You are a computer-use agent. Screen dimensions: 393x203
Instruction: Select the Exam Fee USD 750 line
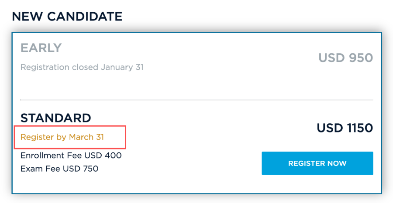(59, 168)
